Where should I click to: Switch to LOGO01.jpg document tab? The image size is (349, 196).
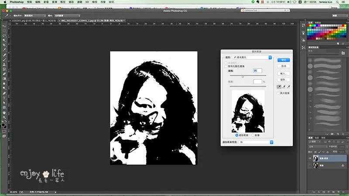[34, 20]
